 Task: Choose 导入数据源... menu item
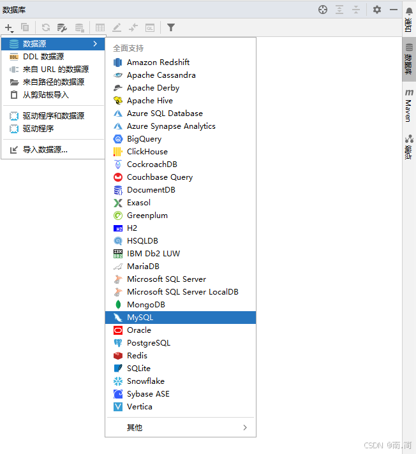(x=53, y=150)
